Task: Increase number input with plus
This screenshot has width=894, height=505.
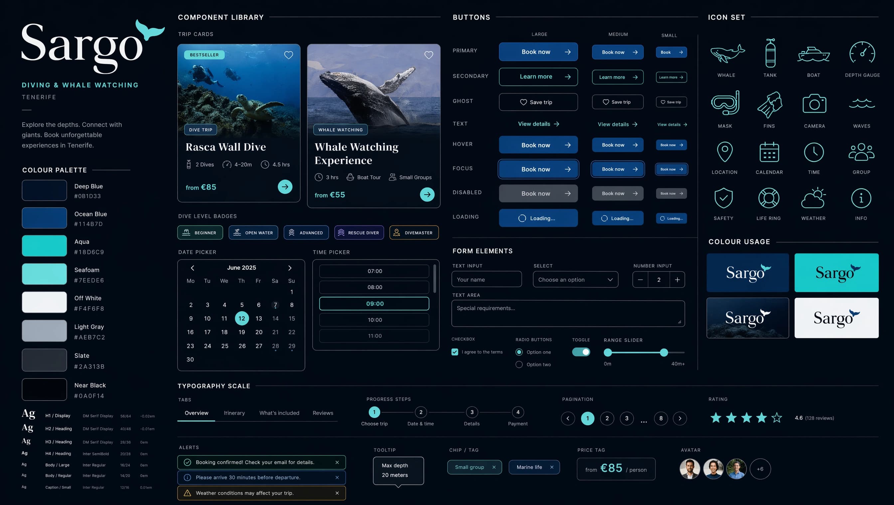Action: 677,279
